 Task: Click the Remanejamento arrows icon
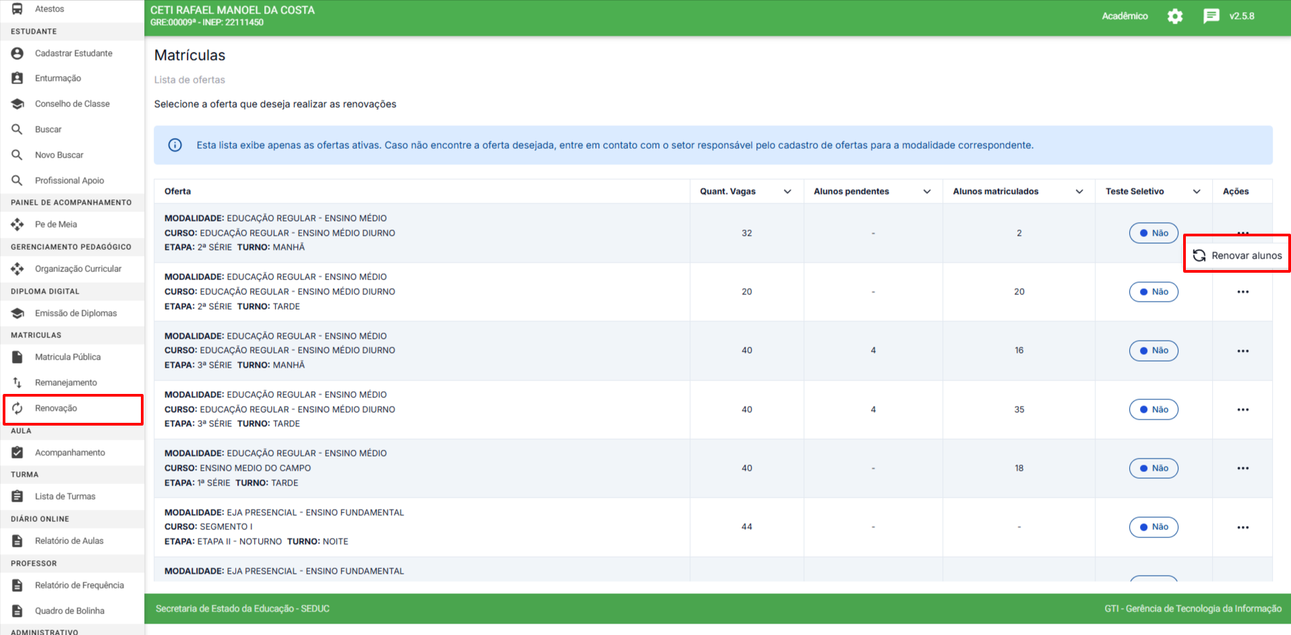(x=18, y=382)
